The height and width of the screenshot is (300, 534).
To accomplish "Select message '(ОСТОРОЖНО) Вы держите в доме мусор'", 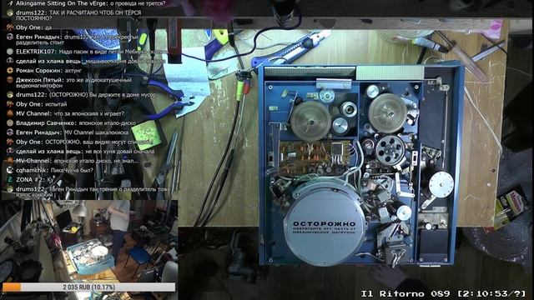I will [103, 95].
